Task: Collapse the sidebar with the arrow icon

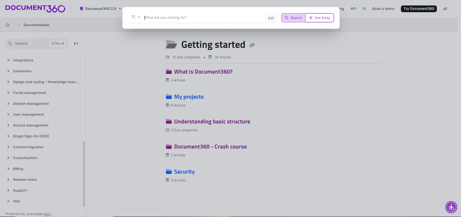Action: tap(76, 43)
